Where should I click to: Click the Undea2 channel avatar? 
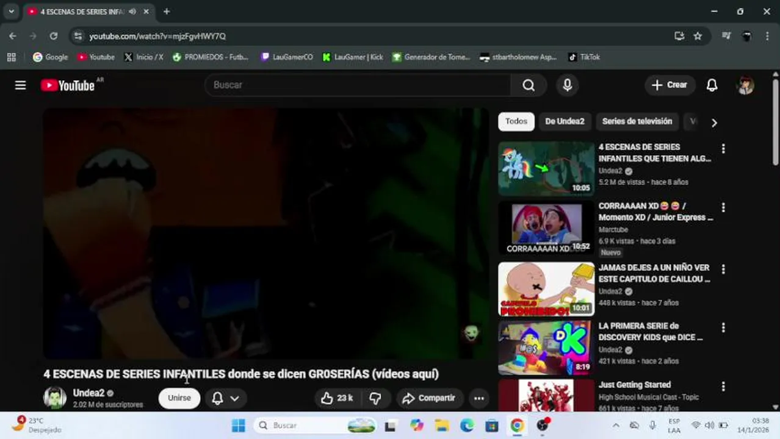click(55, 398)
